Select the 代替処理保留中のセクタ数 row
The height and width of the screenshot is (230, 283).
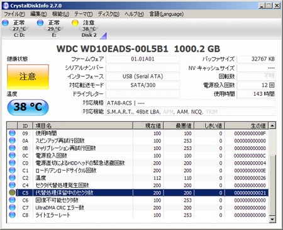click(138, 193)
